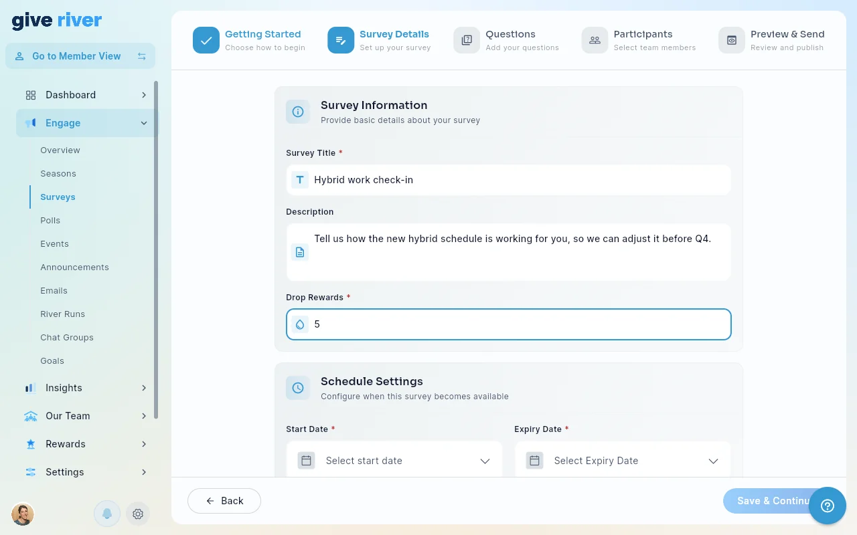Open Chat Groups link
This screenshot has height=535, width=857.
[67, 338]
